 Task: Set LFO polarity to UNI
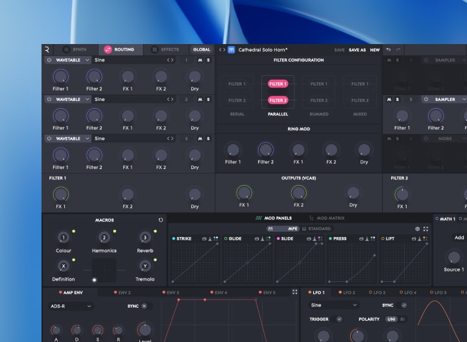[391, 319]
